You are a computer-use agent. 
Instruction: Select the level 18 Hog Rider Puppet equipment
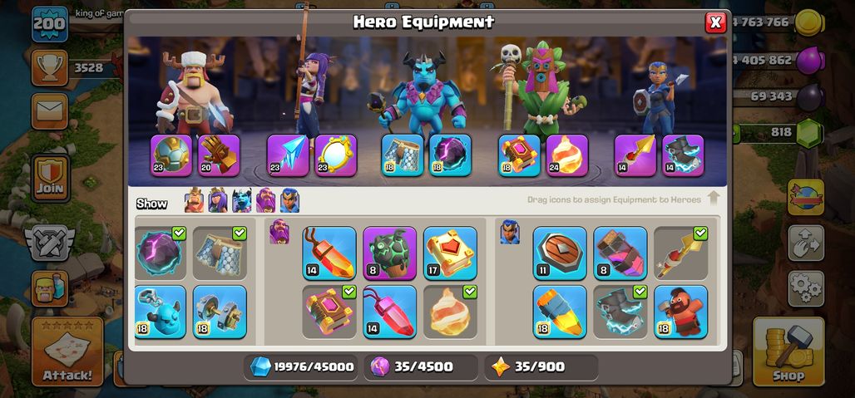[680, 312]
